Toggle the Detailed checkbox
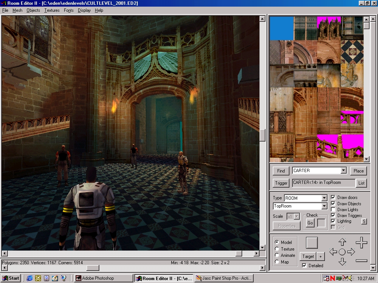Screen dimensions: 378x283 pos(304,265)
